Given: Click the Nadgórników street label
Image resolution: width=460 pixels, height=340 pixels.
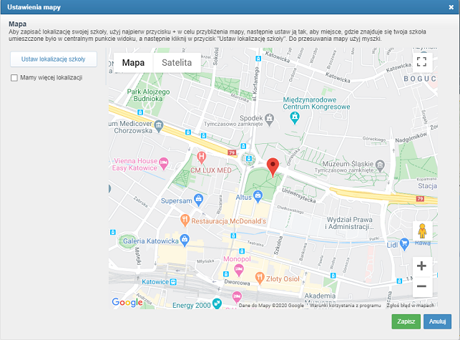Looking at the screenshot, I should (411, 137).
